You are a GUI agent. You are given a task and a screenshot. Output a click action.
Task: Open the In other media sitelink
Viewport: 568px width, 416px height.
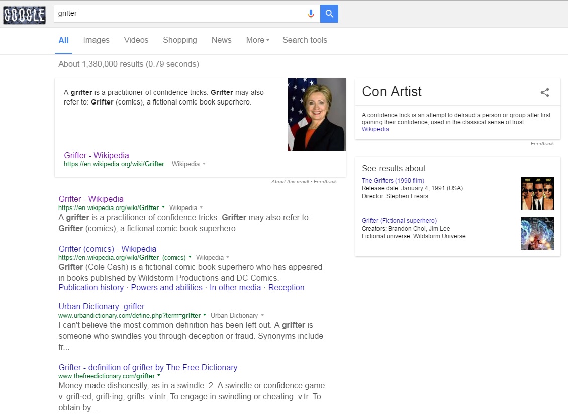235,287
